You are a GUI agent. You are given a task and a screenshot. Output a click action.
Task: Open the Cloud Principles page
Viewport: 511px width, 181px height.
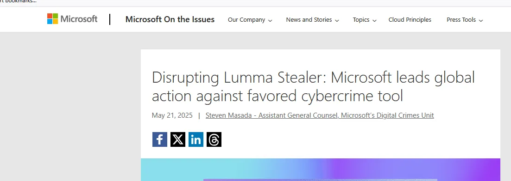coord(410,20)
